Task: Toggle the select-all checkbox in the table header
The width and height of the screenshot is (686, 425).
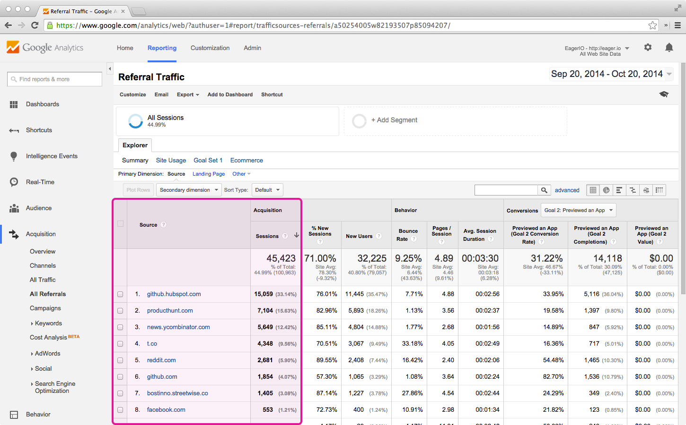Action: click(x=120, y=224)
